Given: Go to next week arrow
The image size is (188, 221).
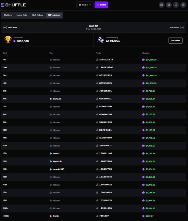Looking at the screenshot, I should [182, 28].
